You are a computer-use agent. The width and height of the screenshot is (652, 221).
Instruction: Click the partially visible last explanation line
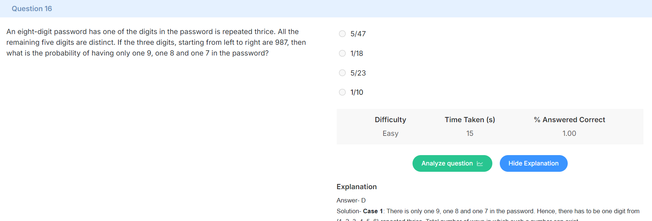[x=457, y=220]
